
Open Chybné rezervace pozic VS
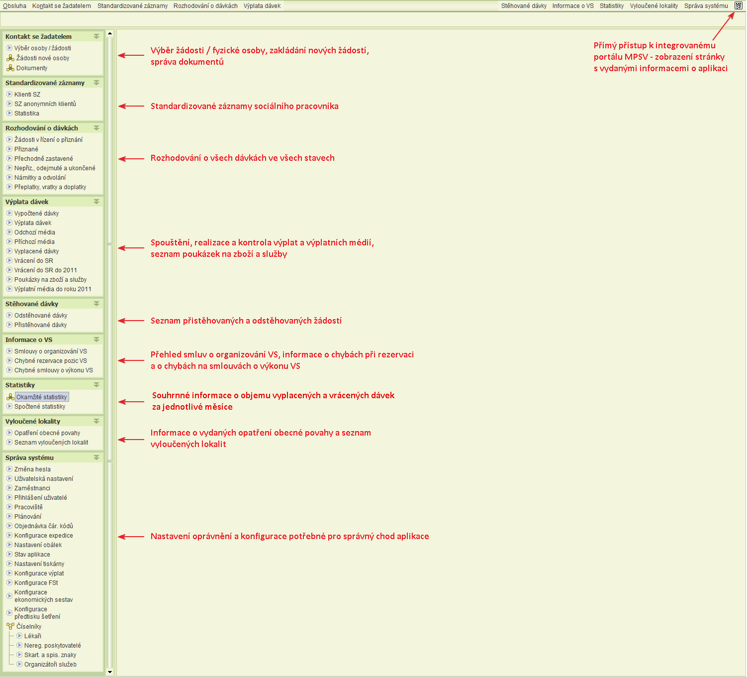pyautogui.click(x=51, y=361)
